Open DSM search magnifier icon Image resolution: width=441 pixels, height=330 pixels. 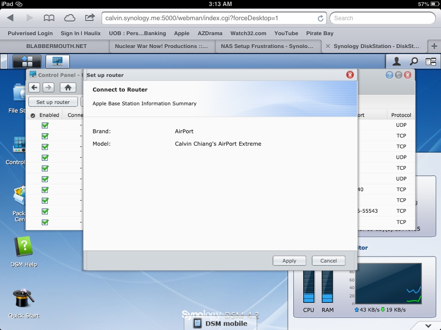414,61
